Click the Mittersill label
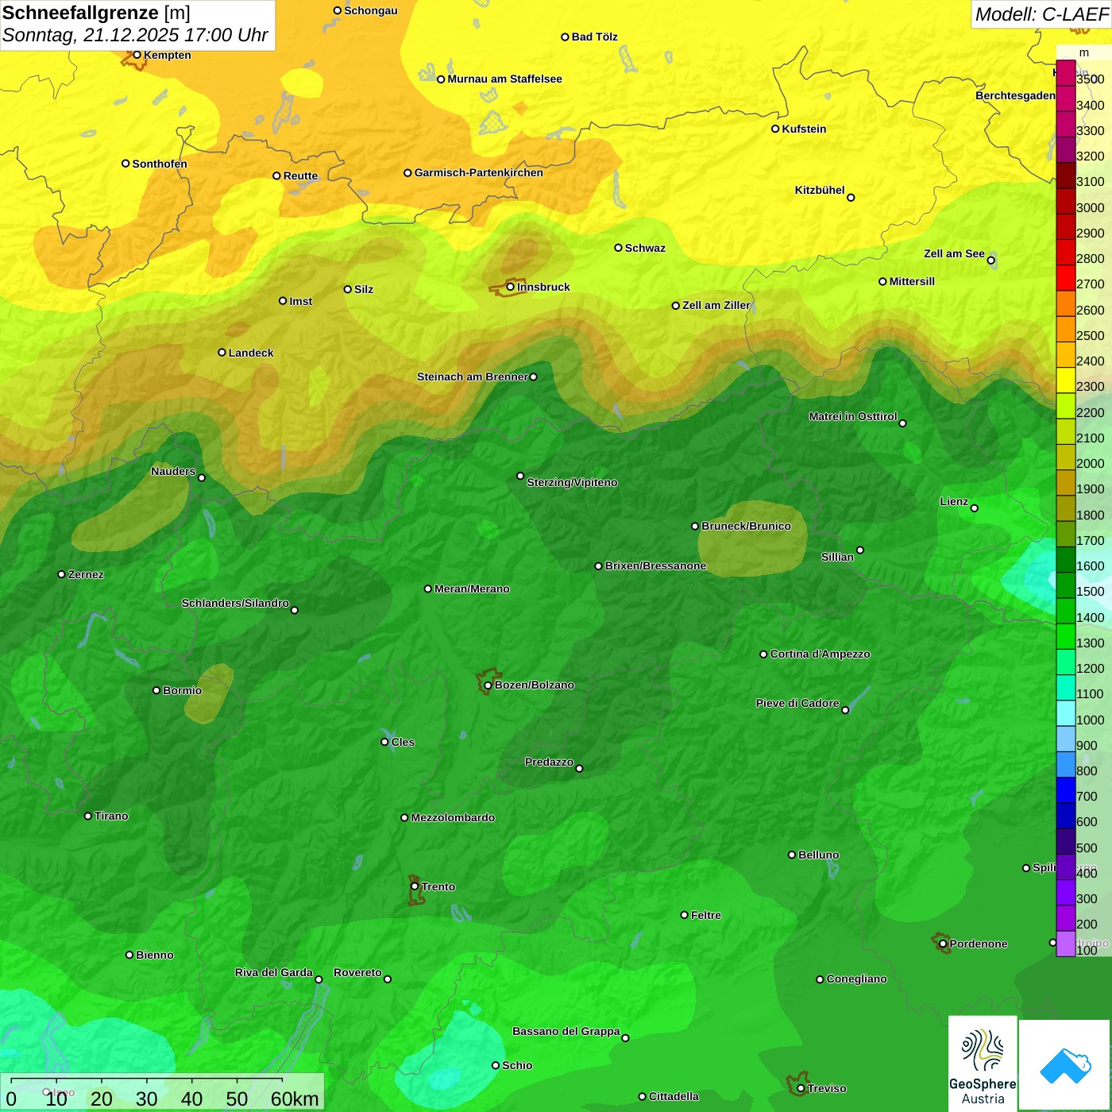 tap(912, 281)
